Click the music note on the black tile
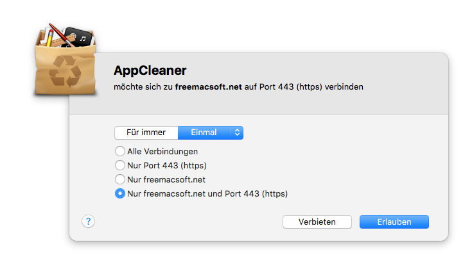The image size is (472, 267). pyautogui.click(x=82, y=38)
